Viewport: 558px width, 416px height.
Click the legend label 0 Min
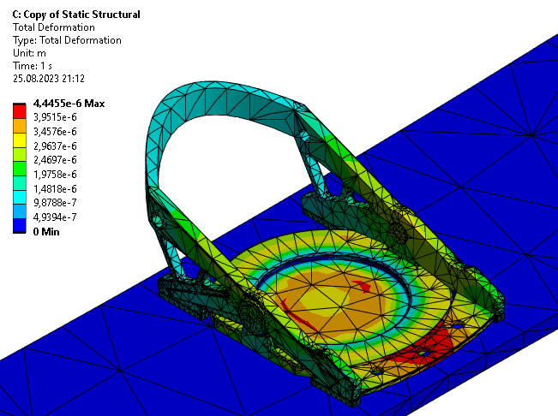click(46, 232)
